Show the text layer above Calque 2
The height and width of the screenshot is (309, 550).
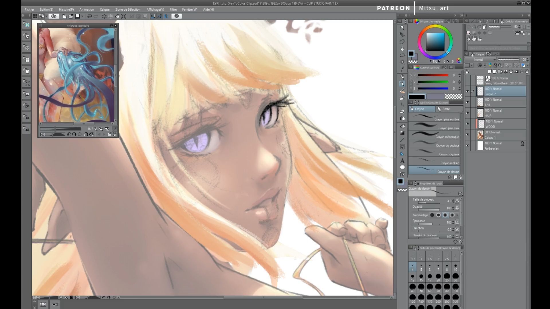pyautogui.click(x=467, y=80)
